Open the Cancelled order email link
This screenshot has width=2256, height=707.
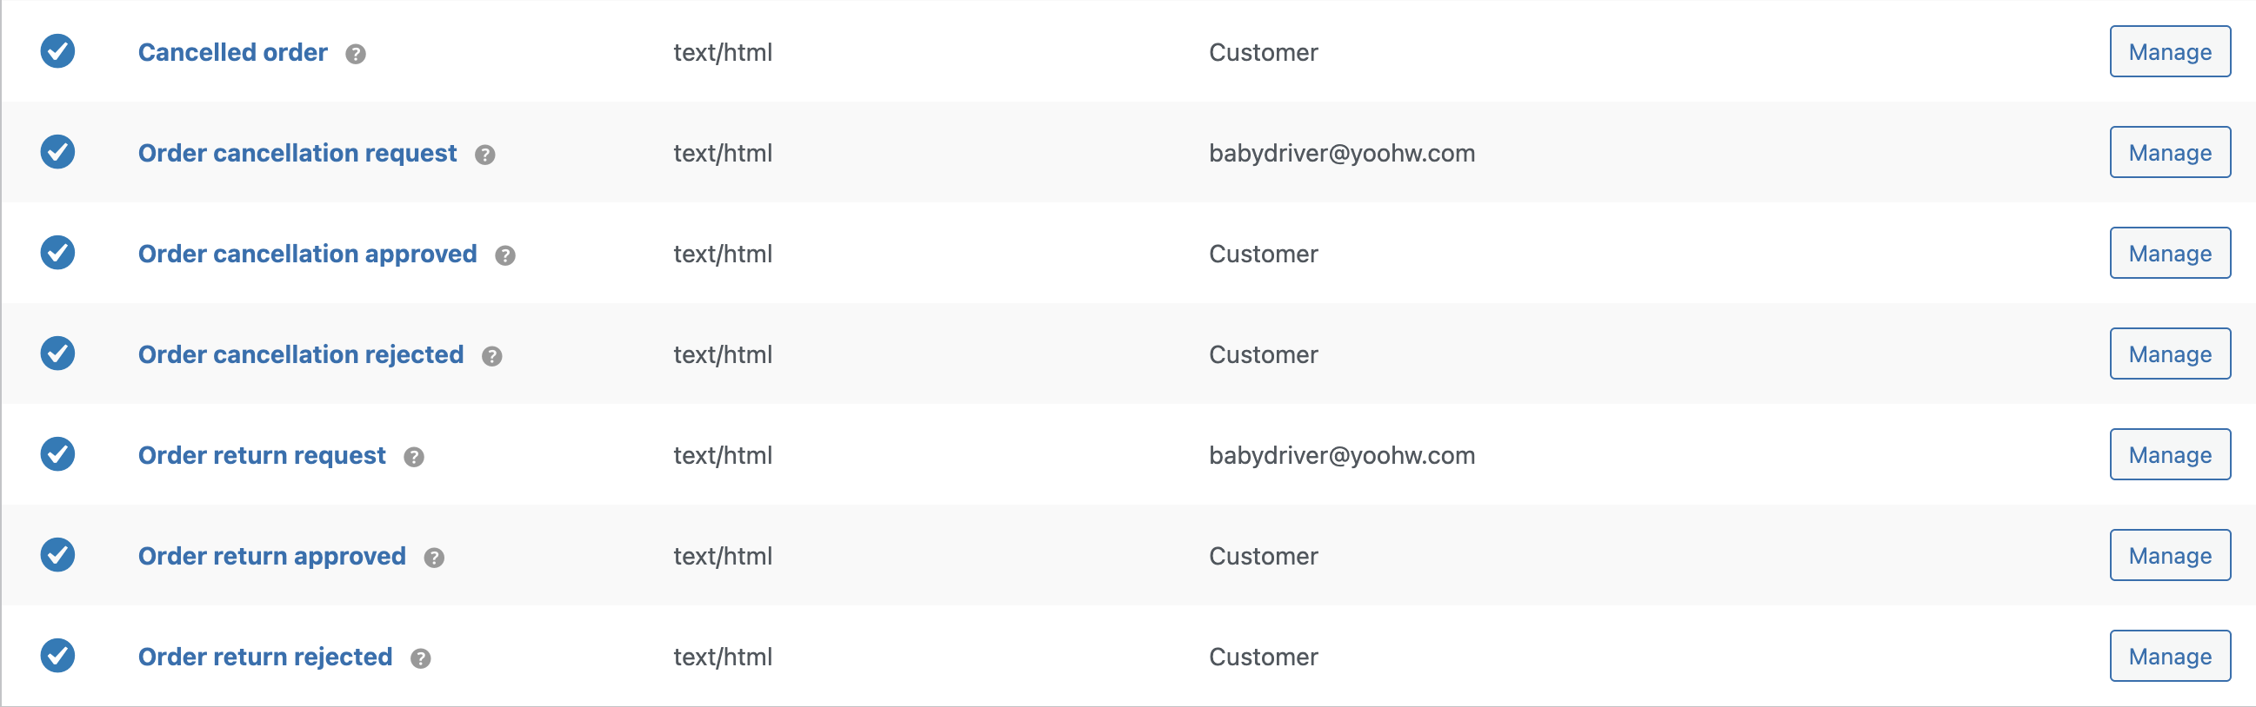pos(233,52)
